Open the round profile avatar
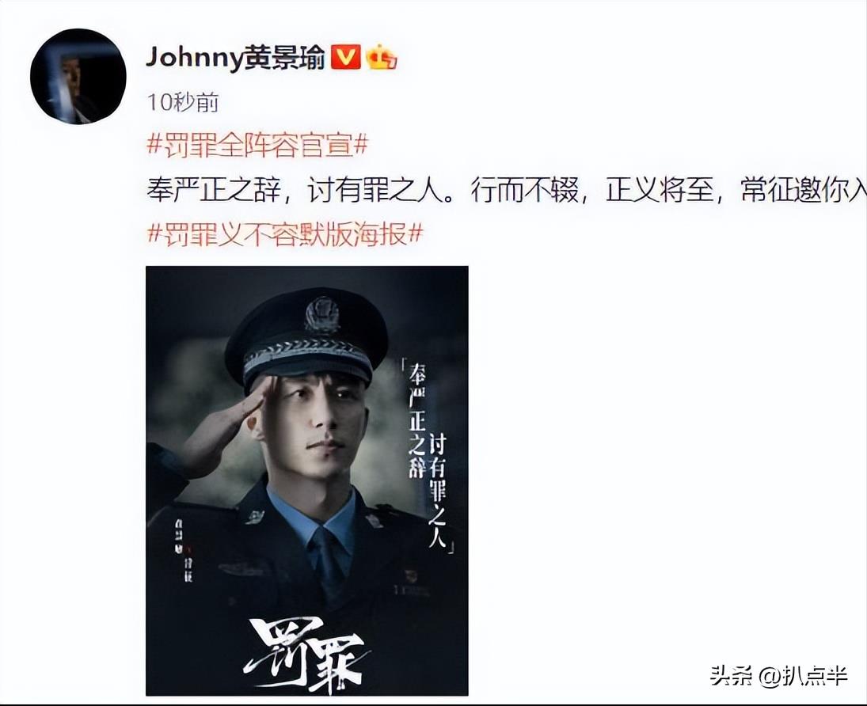The width and height of the screenshot is (867, 706). (78, 77)
